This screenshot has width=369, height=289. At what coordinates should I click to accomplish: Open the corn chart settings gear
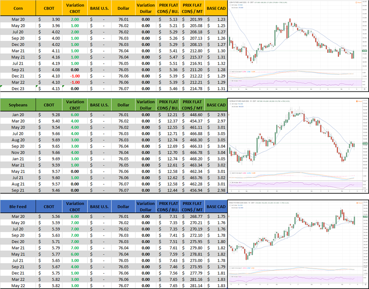tap(365, 89)
